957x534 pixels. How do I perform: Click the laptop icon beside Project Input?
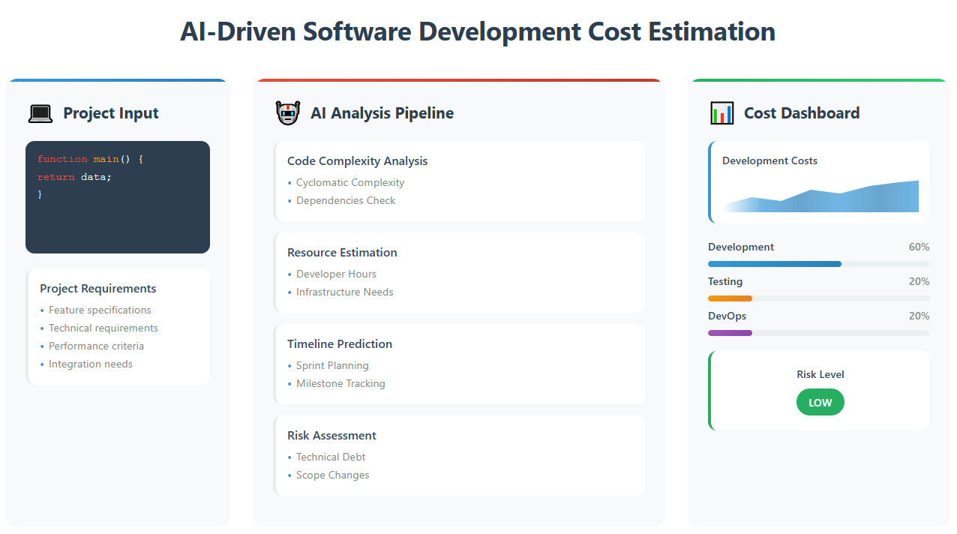click(x=40, y=113)
